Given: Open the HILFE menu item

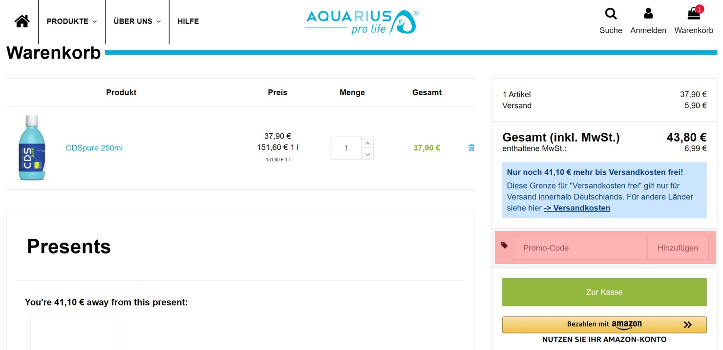Looking at the screenshot, I should click(x=188, y=21).
